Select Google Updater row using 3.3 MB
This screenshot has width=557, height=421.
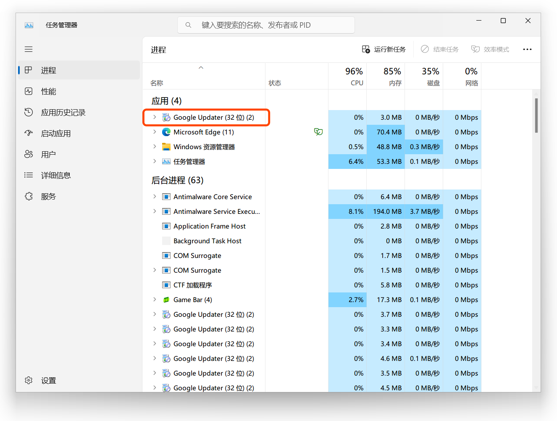tap(213, 329)
